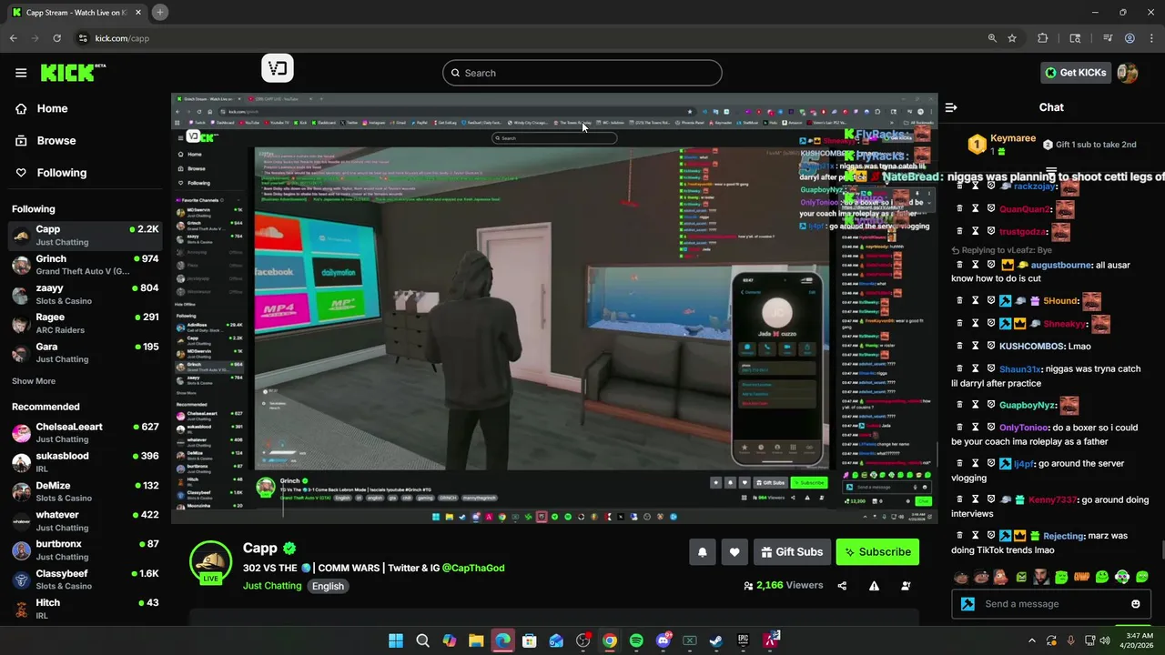Open Capp's LIVE channel avatar

(x=210, y=561)
